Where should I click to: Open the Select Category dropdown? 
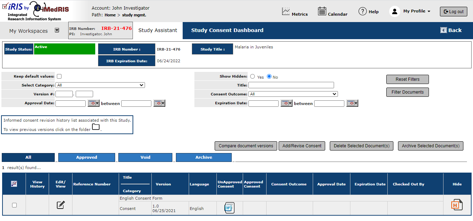coord(100,85)
